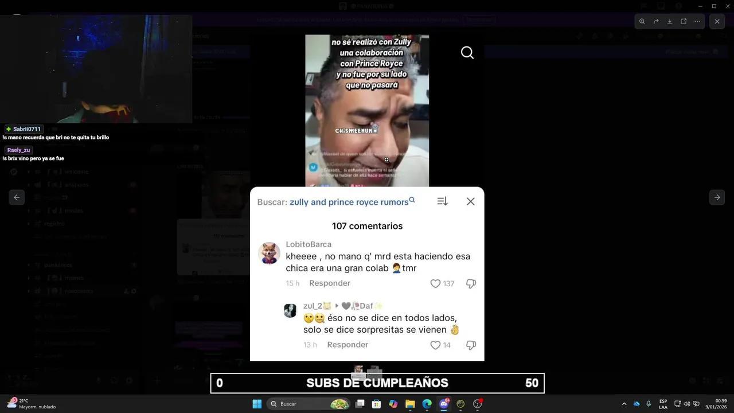Like zul_2's reply heart
This screenshot has height=413, width=734.
coord(435,345)
